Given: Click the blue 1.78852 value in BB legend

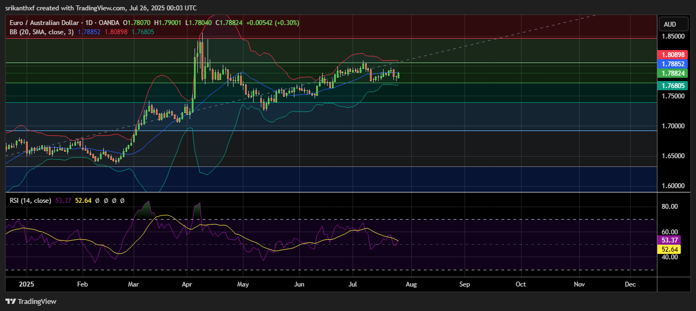Looking at the screenshot, I should tap(89, 32).
